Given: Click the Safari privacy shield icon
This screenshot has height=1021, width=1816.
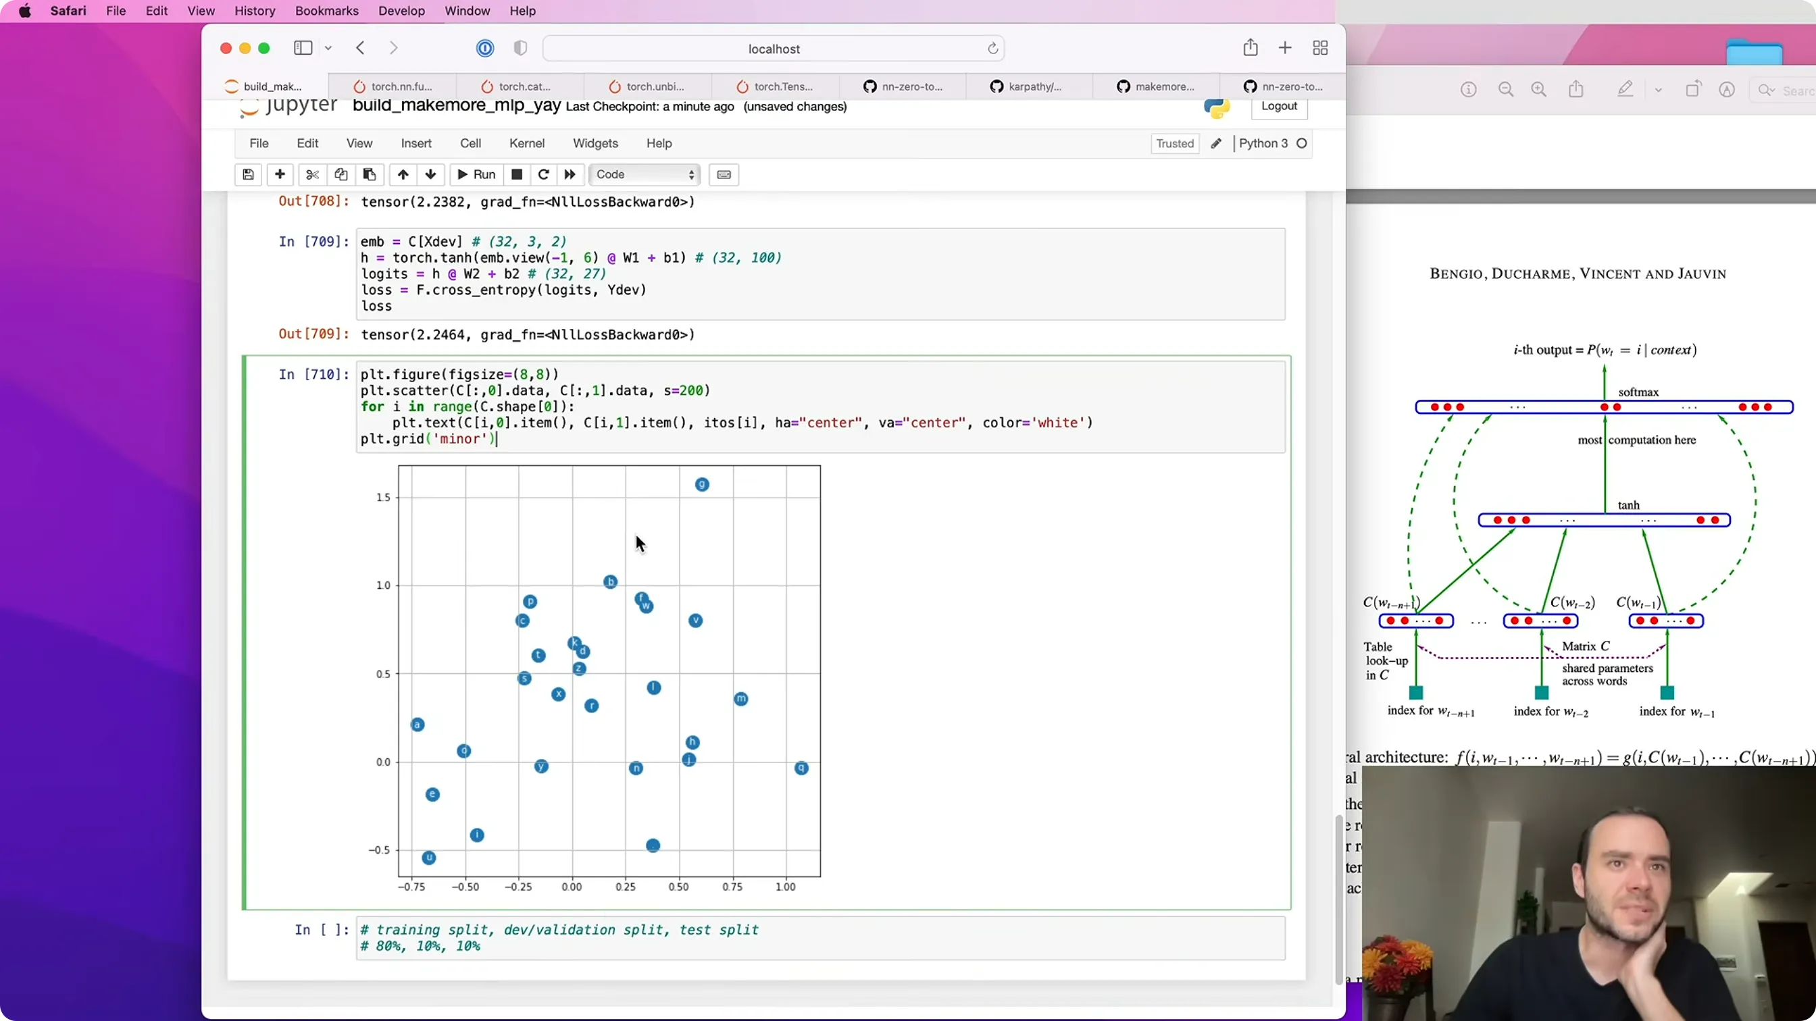Looking at the screenshot, I should 520,48.
